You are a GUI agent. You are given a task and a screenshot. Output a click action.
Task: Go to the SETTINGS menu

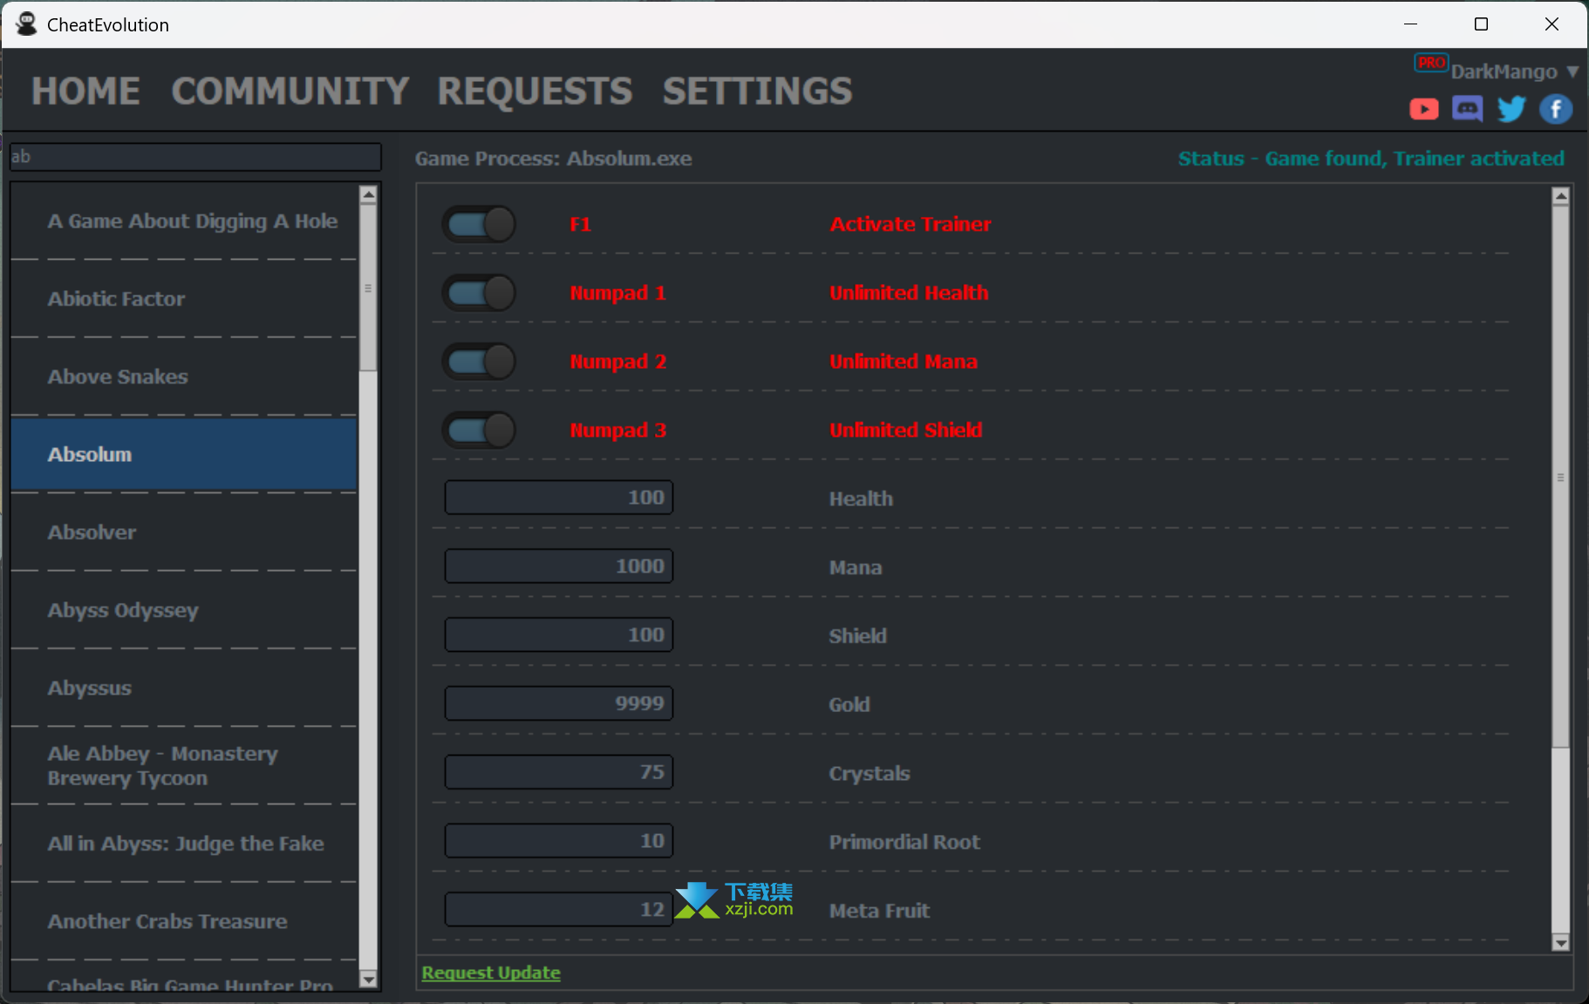click(757, 92)
